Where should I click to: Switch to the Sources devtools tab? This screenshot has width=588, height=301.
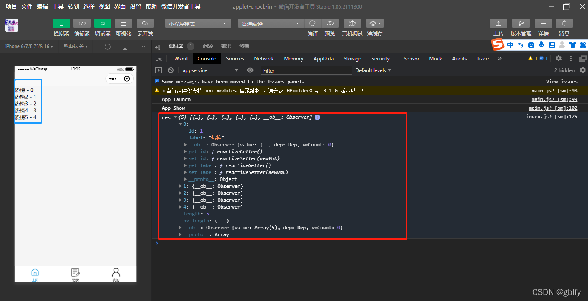[235, 58]
